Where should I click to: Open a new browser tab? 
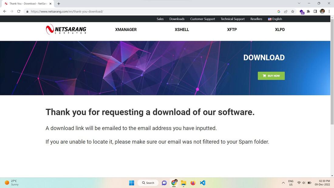coord(59,4)
